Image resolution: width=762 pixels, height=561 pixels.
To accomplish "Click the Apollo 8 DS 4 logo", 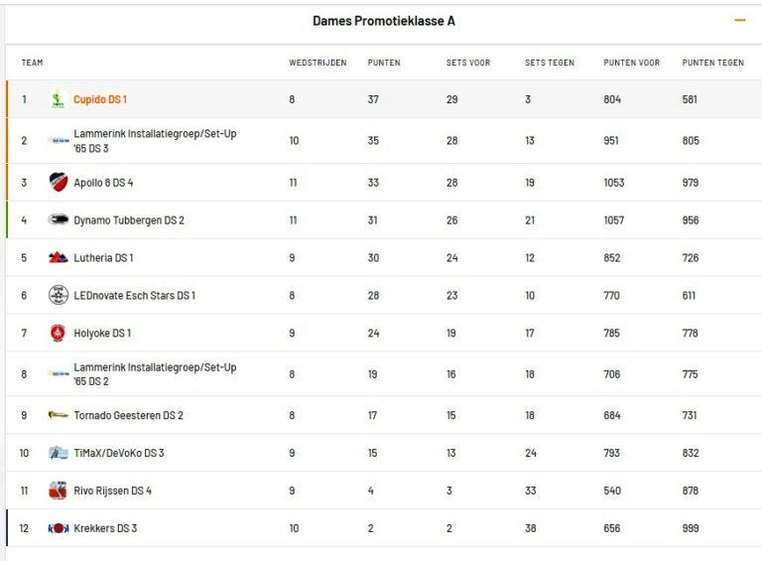I will [59, 183].
